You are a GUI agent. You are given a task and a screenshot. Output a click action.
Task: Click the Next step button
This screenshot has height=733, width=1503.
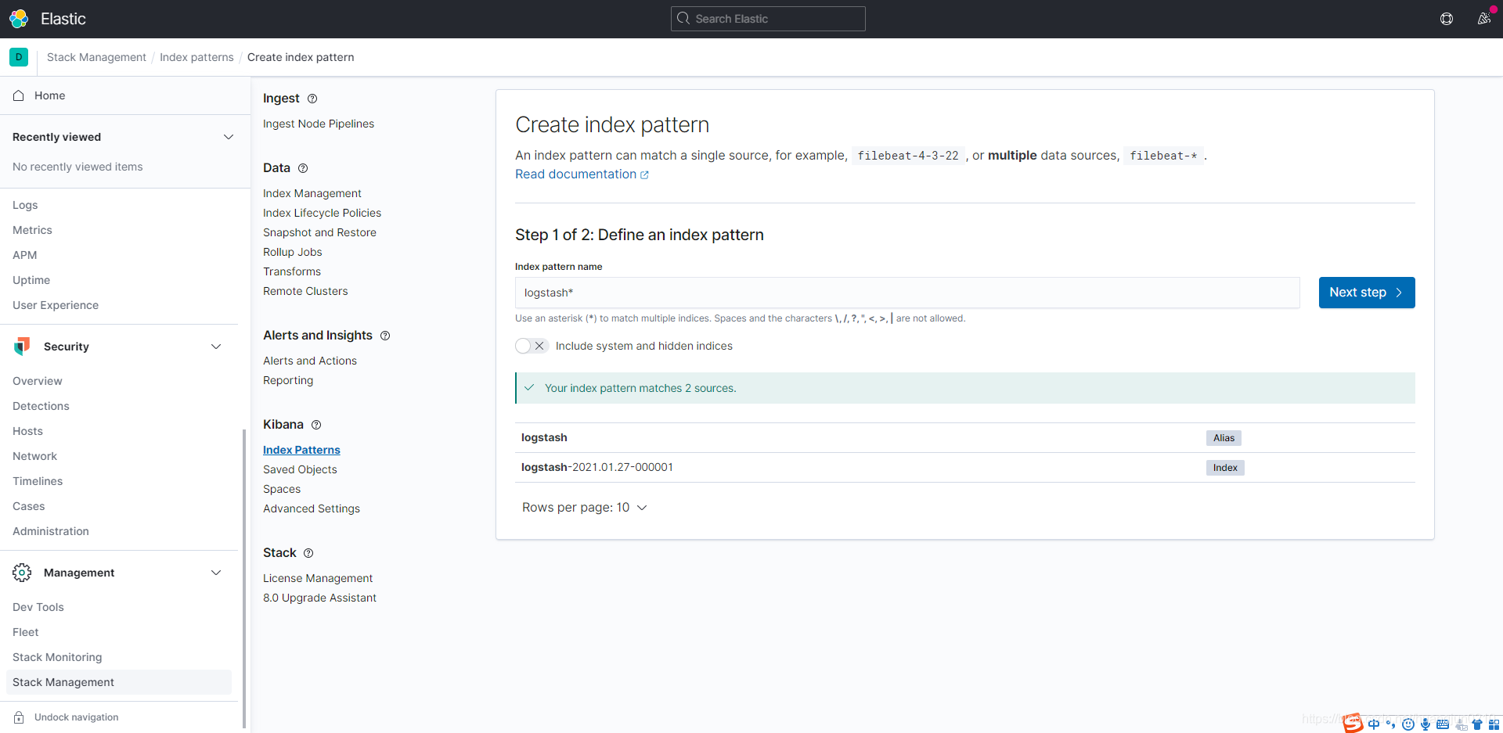[1367, 293]
